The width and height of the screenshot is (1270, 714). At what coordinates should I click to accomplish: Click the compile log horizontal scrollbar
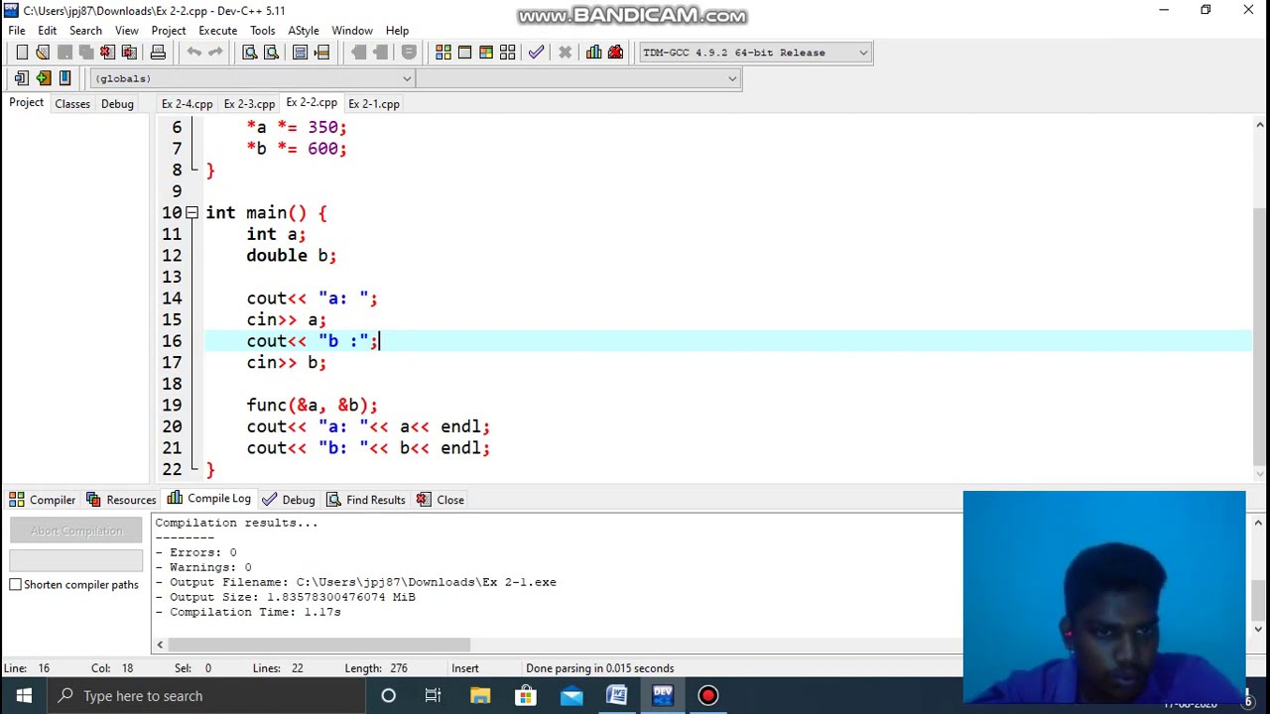pos(317,645)
